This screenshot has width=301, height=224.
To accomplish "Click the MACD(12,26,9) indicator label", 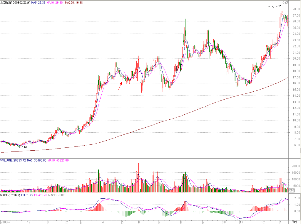I will coord(10,195).
